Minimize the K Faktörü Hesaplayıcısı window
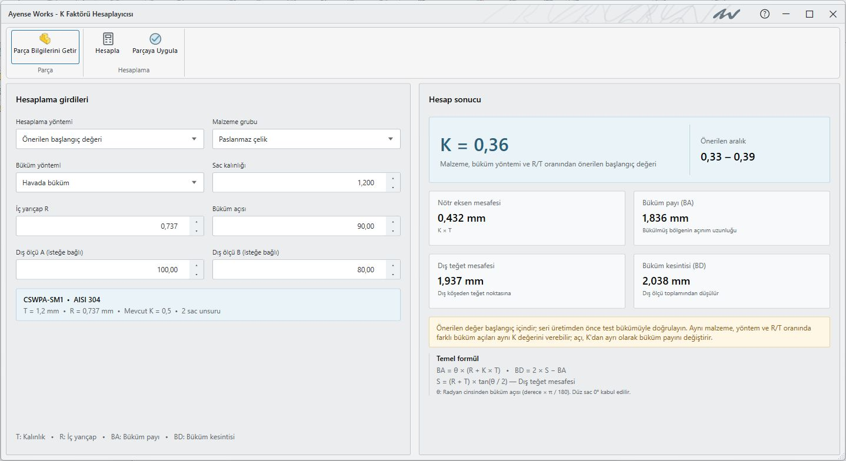The image size is (846, 461). click(786, 14)
